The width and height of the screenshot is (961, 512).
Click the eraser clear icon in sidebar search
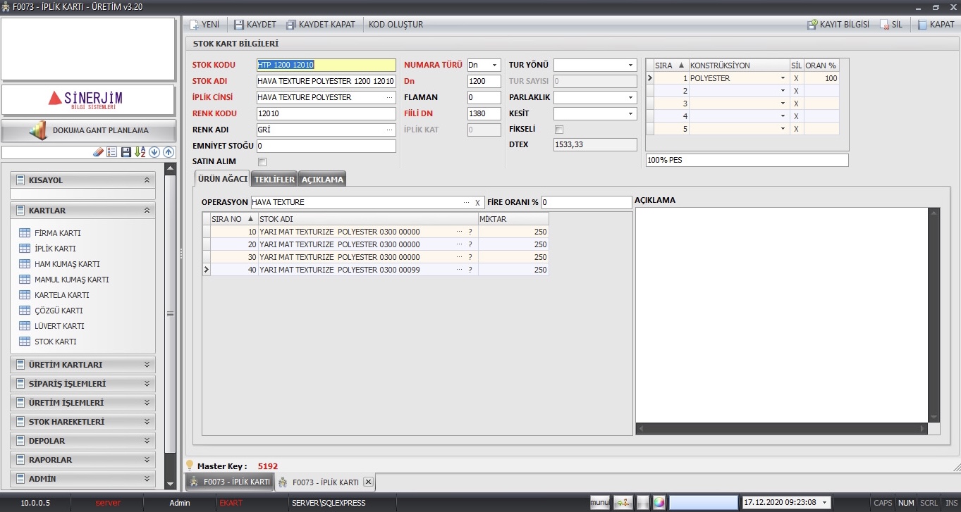tap(99, 152)
